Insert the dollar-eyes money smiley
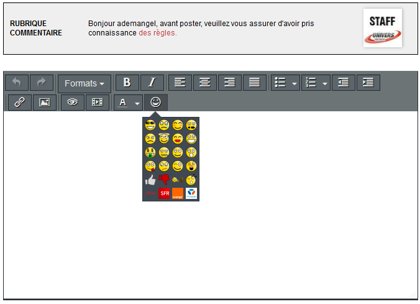This screenshot has height=304, width=420. coord(150,152)
